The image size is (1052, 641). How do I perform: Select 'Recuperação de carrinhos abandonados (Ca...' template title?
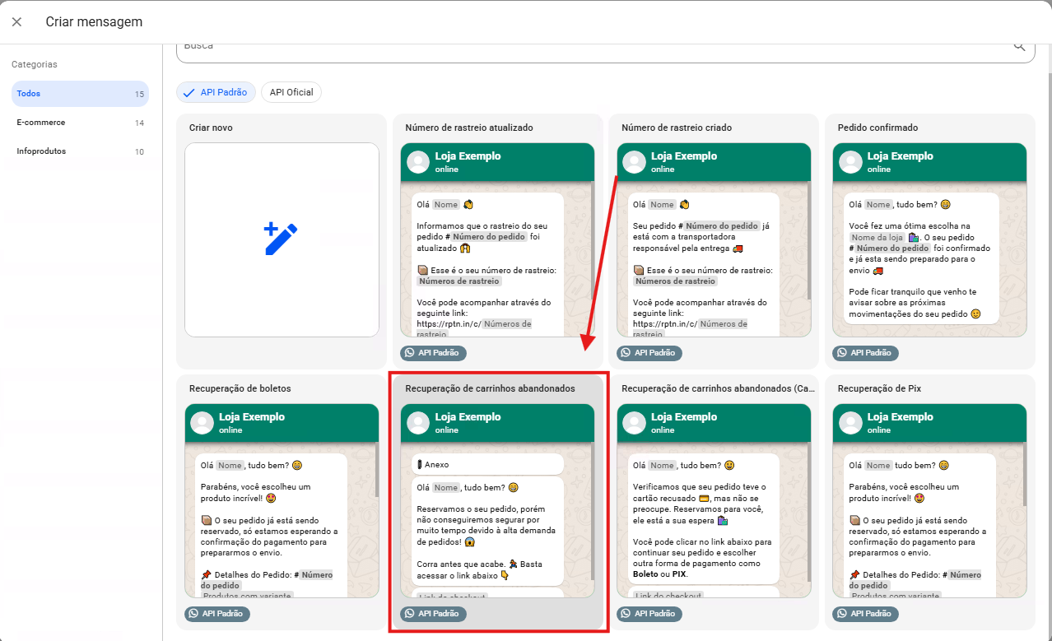point(718,388)
